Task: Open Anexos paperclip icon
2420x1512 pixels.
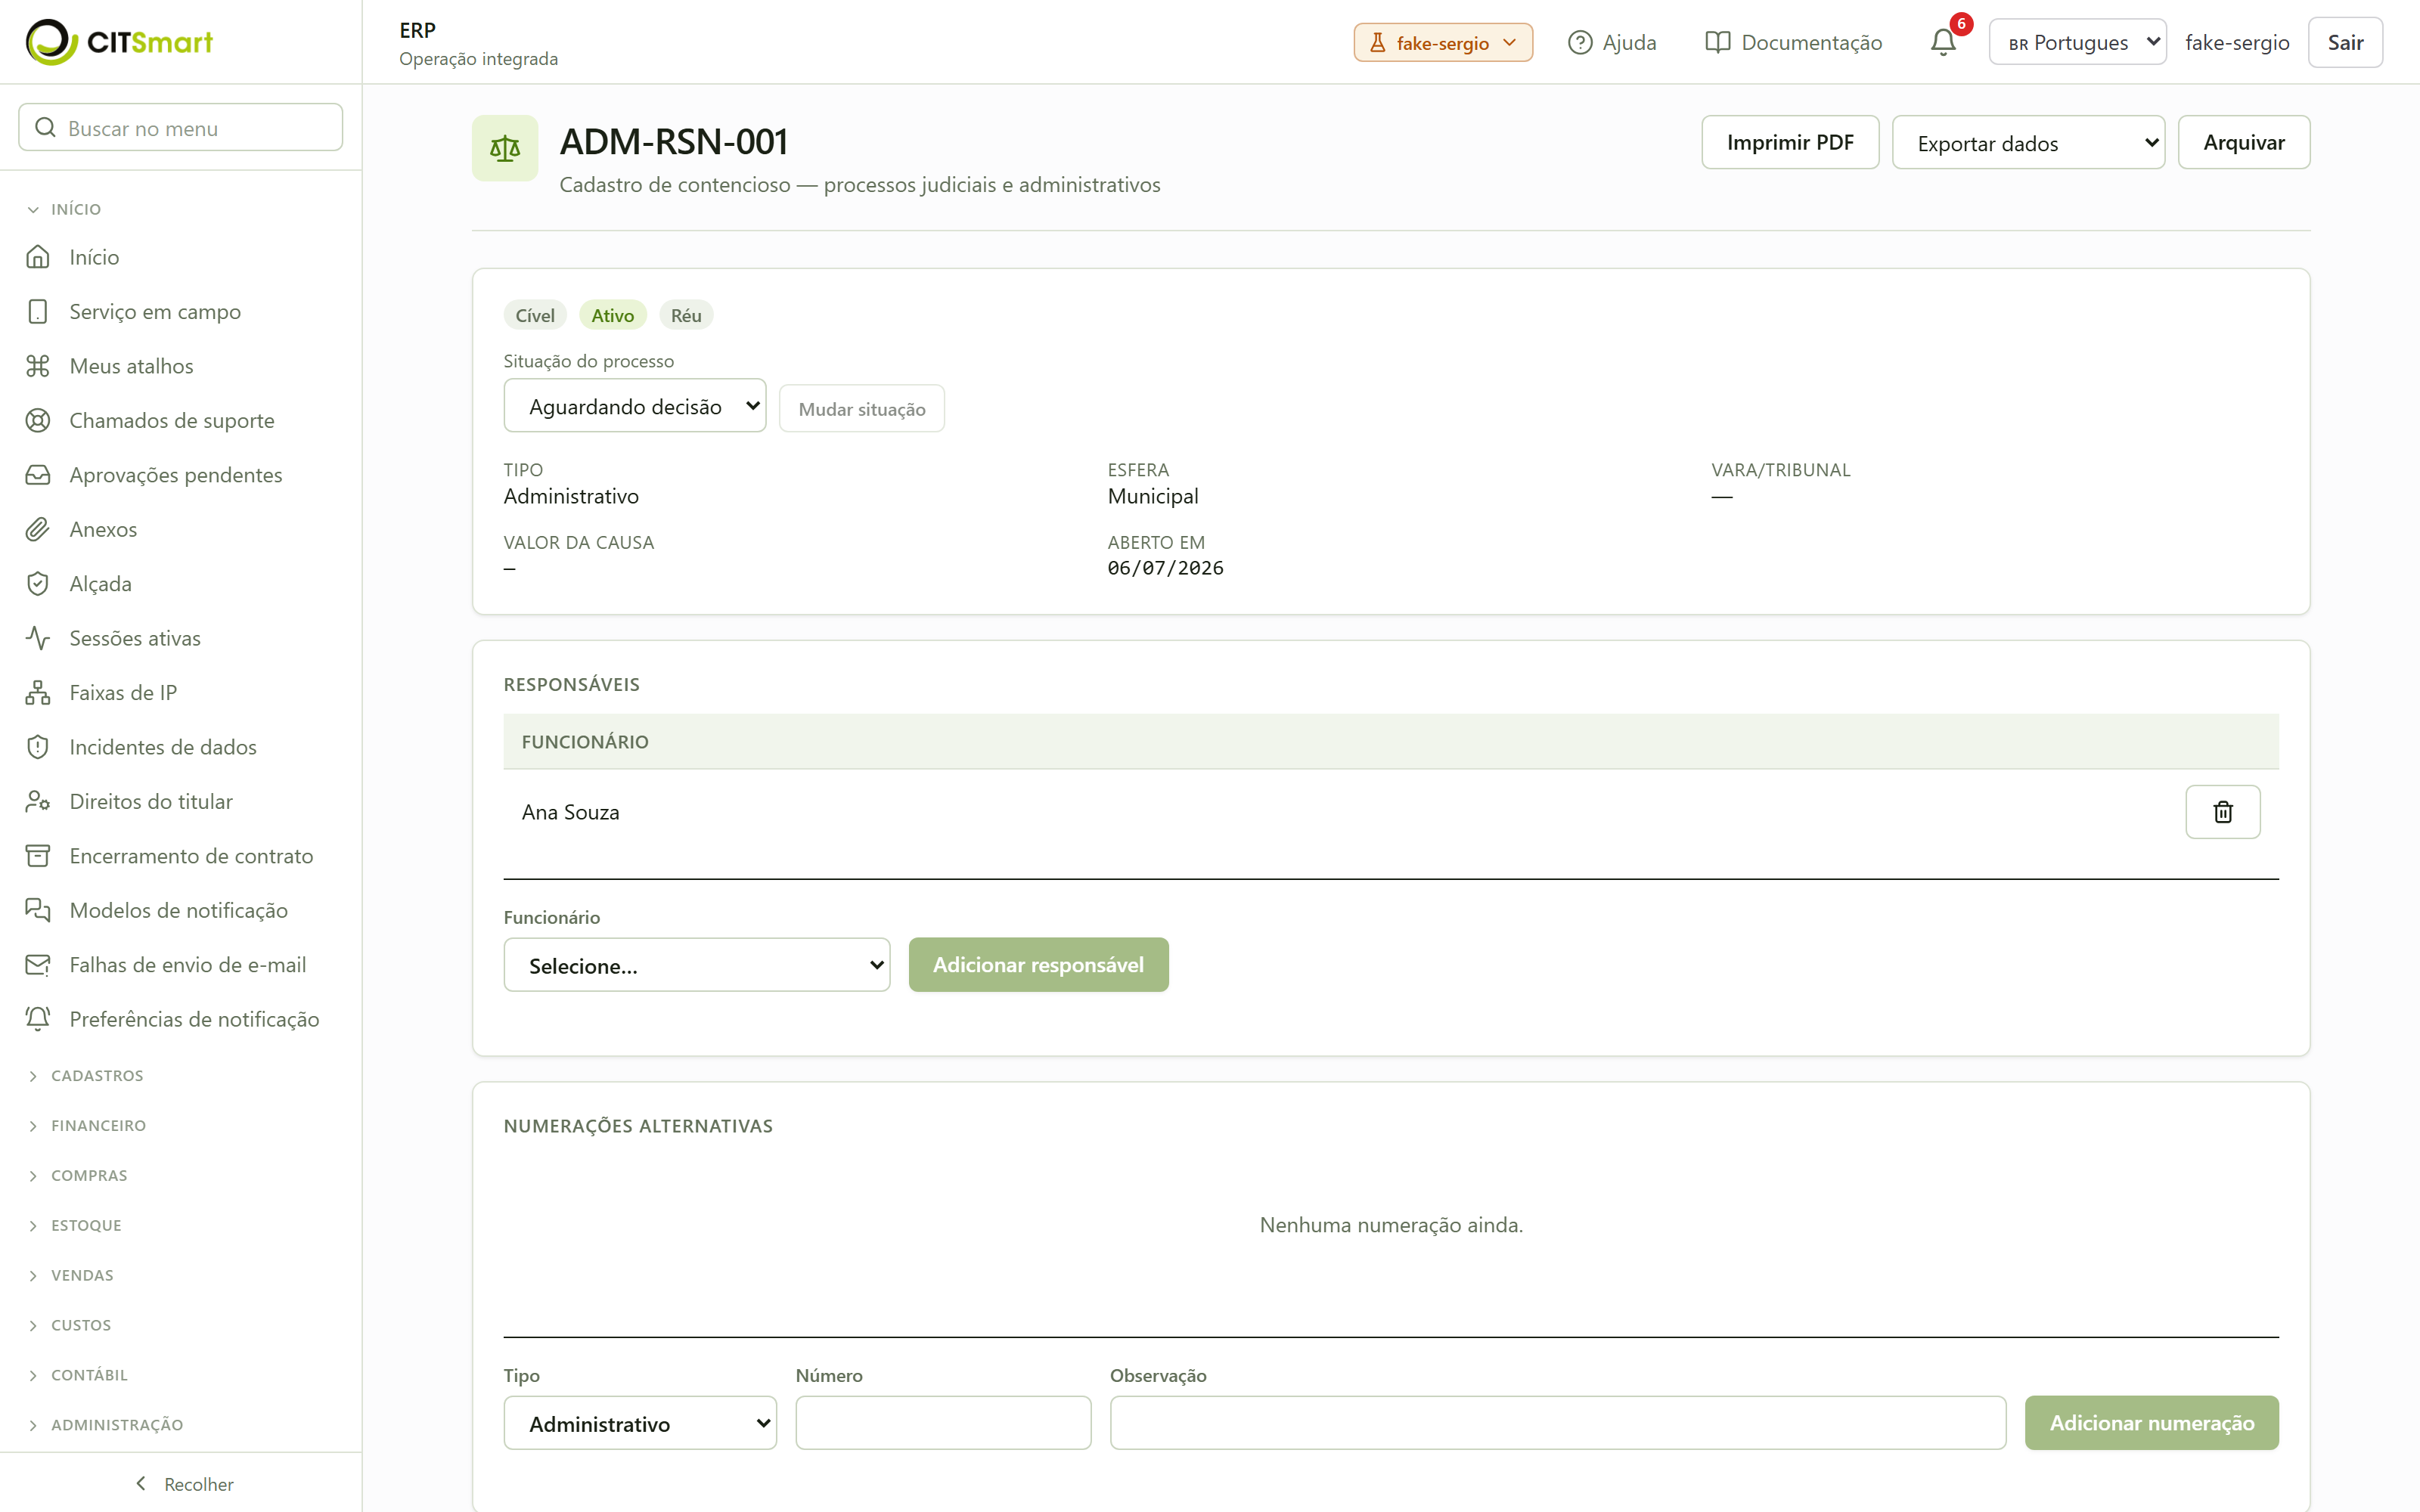Action: coord(38,529)
